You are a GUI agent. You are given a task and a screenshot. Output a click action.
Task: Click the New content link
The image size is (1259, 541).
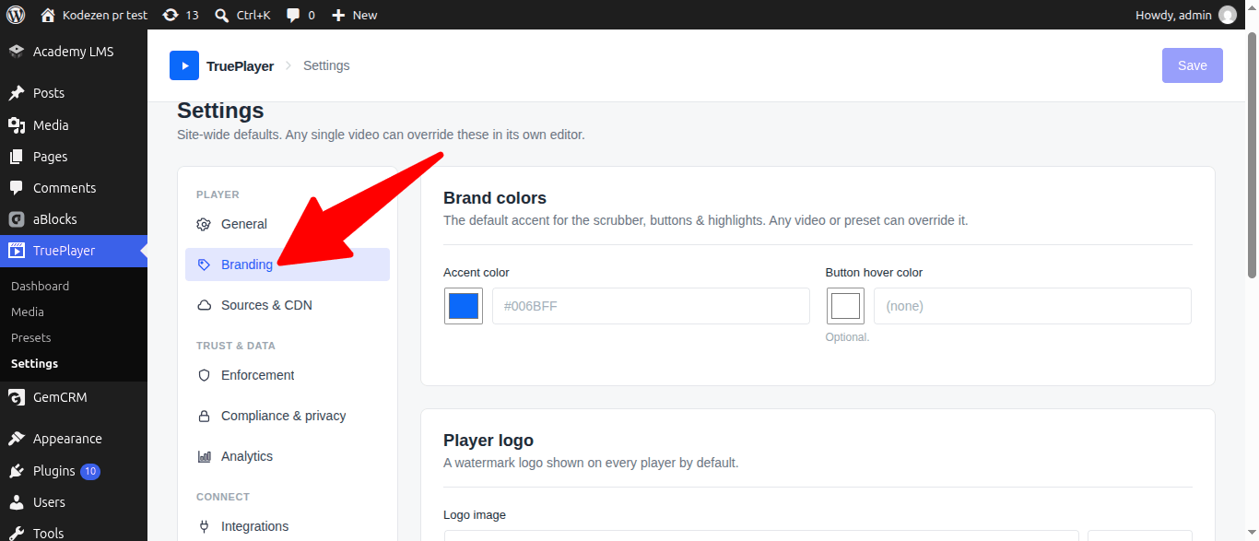(355, 15)
